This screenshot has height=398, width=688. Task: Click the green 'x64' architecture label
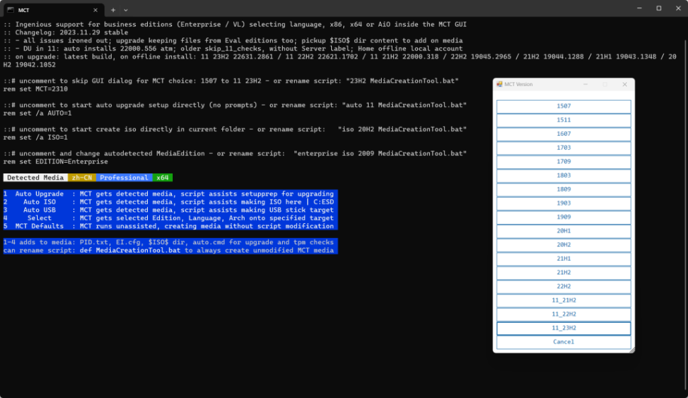[163, 177]
